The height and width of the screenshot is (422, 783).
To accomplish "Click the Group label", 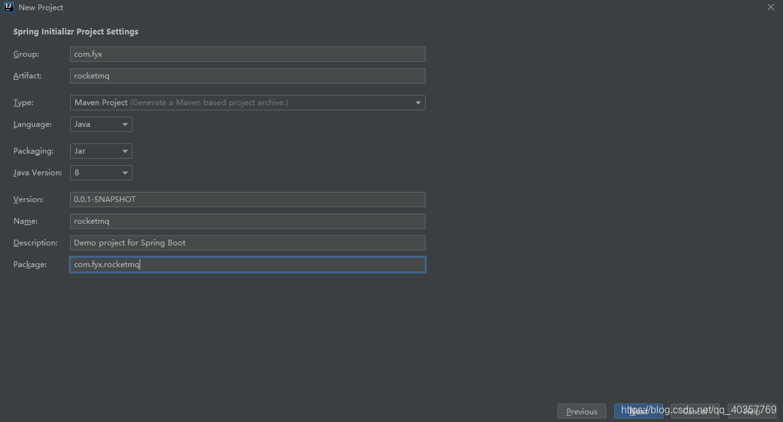I will 26,54.
